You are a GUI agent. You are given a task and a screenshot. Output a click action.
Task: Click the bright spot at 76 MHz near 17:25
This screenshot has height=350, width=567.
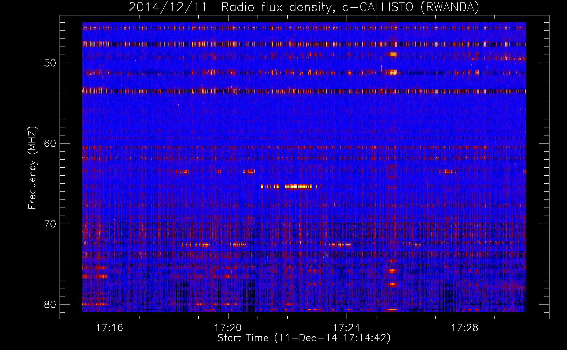[x=392, y=271]
